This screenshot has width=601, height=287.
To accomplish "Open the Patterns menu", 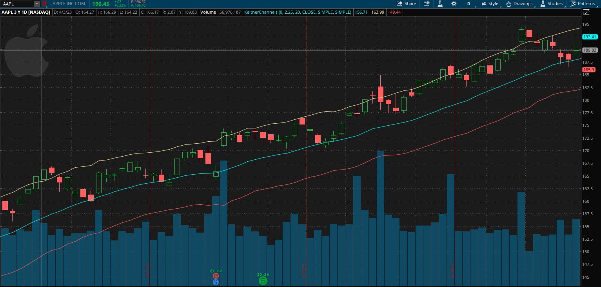I will click(583, 4).
